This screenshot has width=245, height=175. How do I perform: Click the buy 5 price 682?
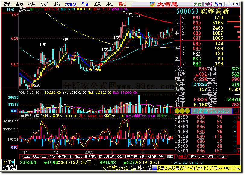coord(196,64)
